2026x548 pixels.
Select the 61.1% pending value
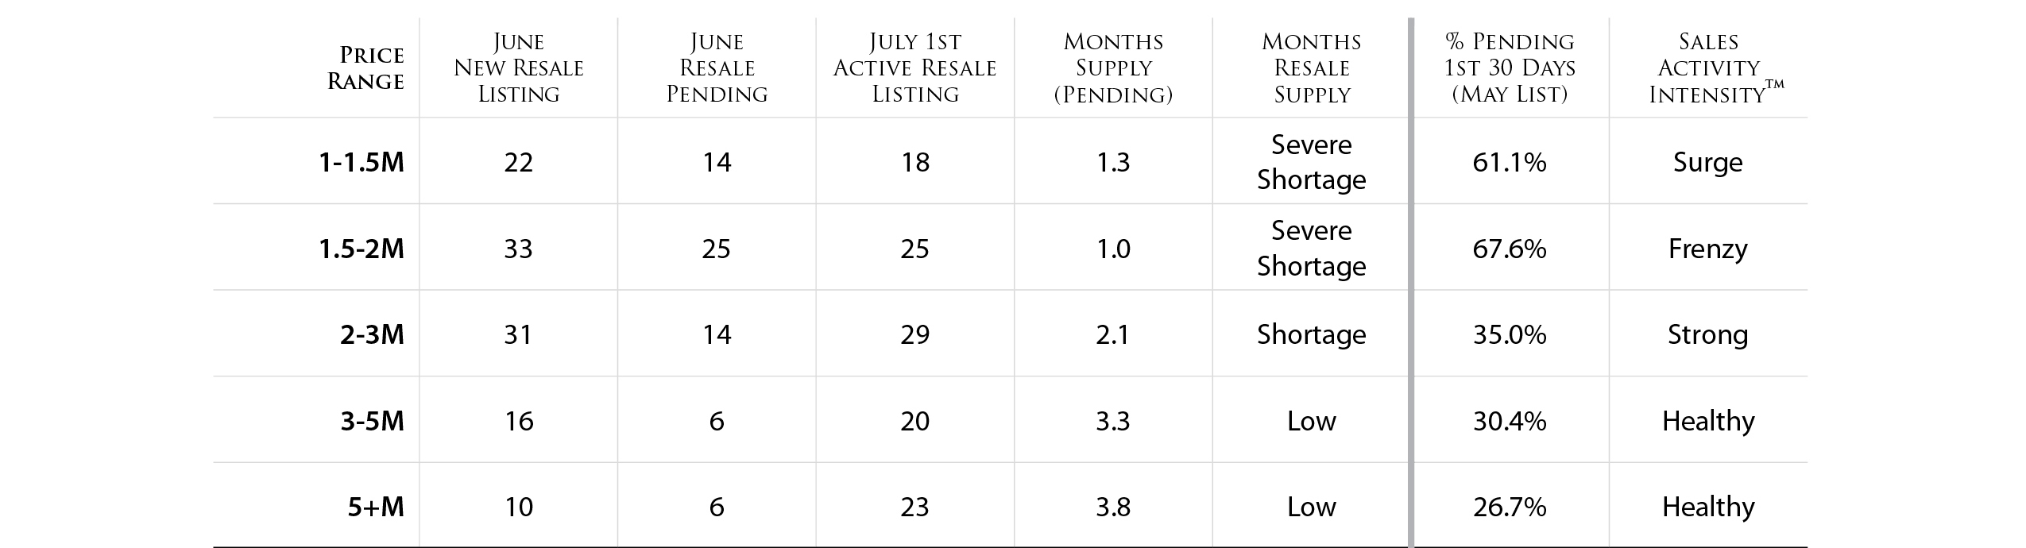point(1510,162)
